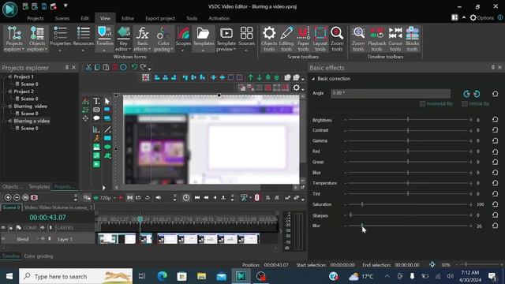Screen dimensions: 505x284
Task: Open Microsoft Edge from the taskbar
Action: [x=163, y=276]
